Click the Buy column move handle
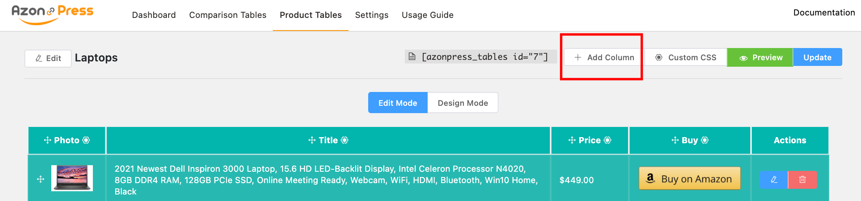This screenshot has height=201, width=861. (x=675, y=140)
